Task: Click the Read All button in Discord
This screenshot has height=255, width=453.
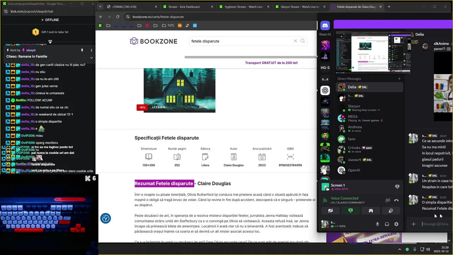Action: point(325,34)
